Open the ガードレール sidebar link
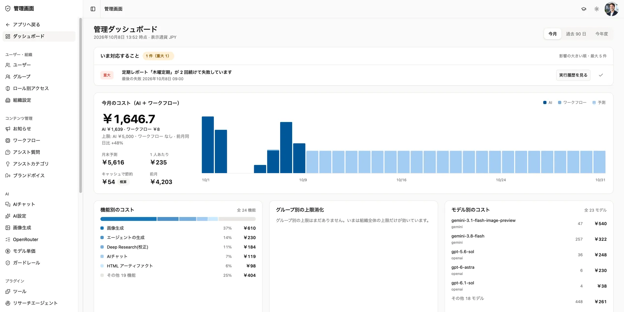624x312 pixels. click(x=39, y=263)
